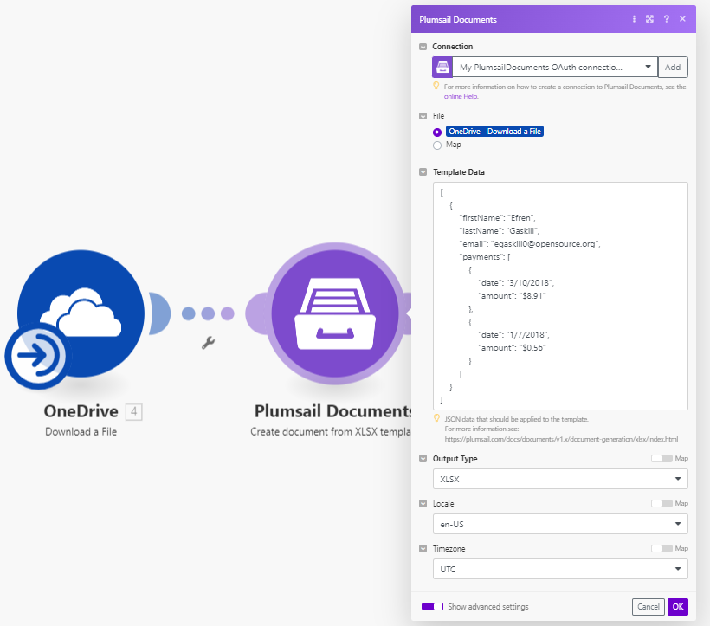Image resolution: width=710 pixels, height=626 pixels.
Task: Collapse the Locale section
Action: (x=423, y=503)
